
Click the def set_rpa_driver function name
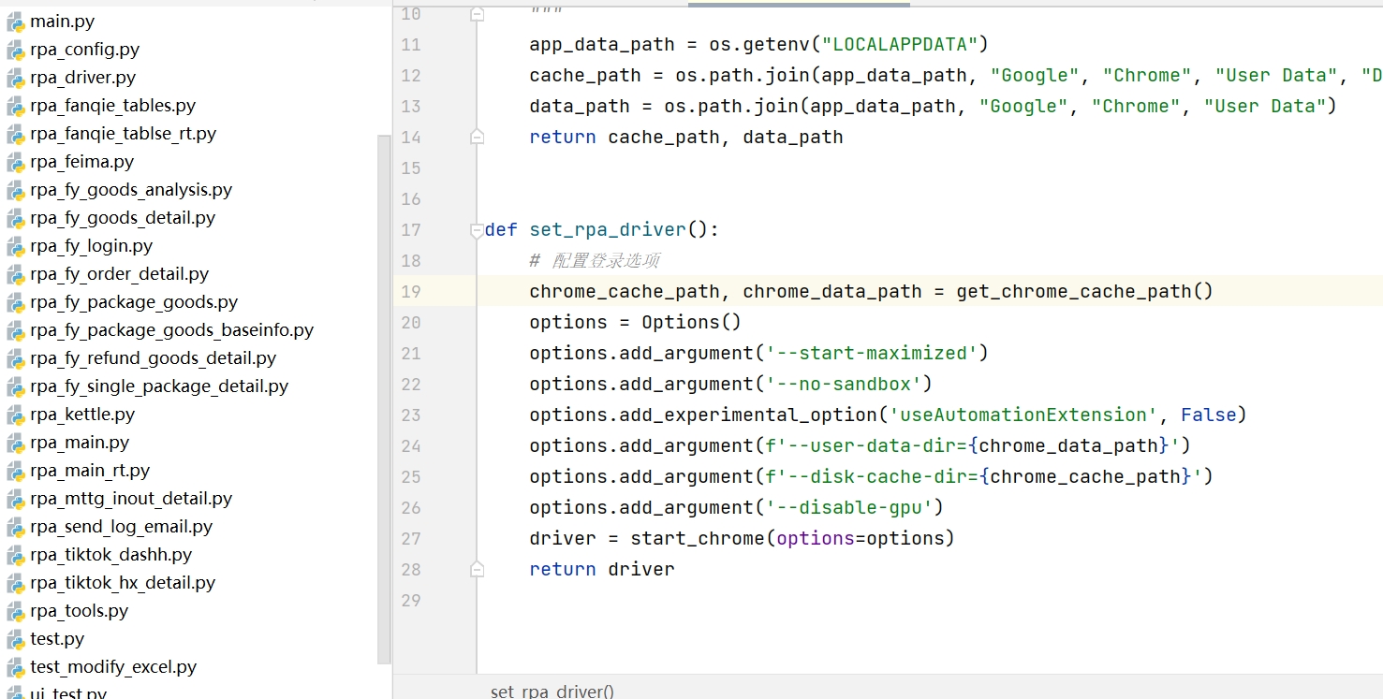[x=608, y=229]
